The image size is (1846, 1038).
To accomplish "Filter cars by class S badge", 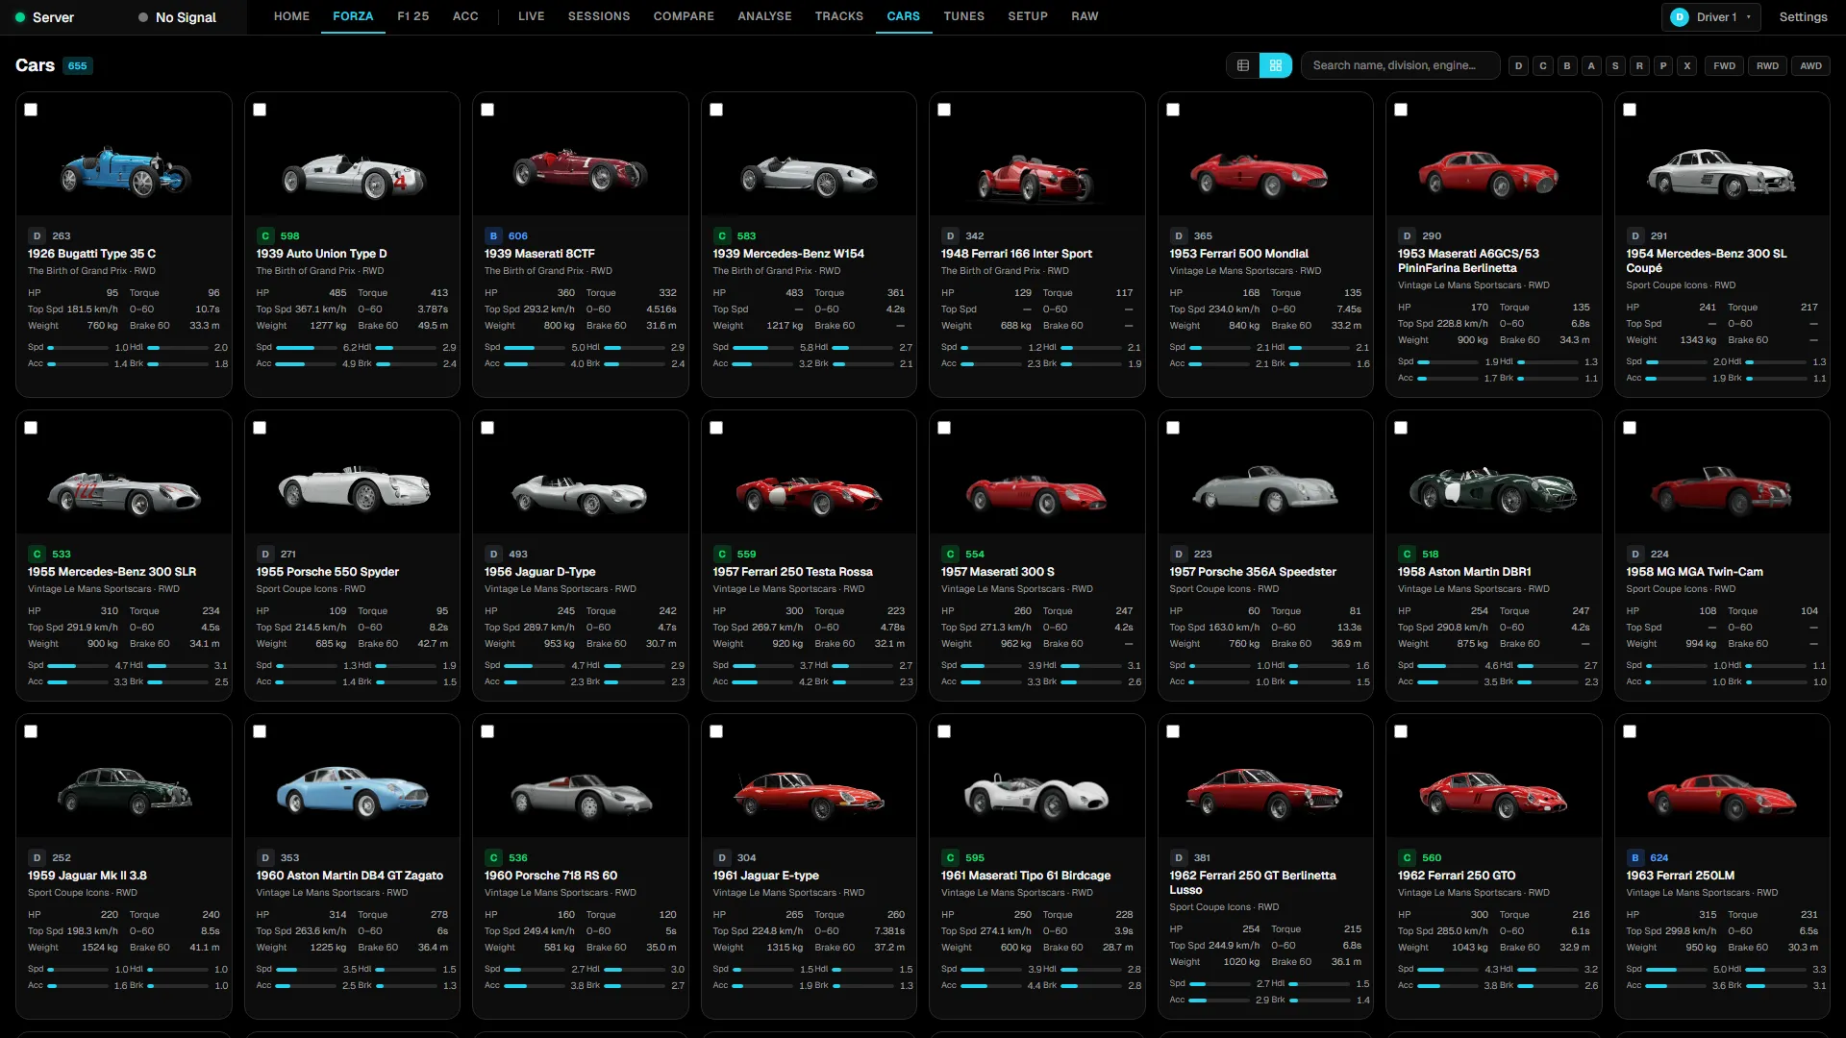I will 1615,65.
